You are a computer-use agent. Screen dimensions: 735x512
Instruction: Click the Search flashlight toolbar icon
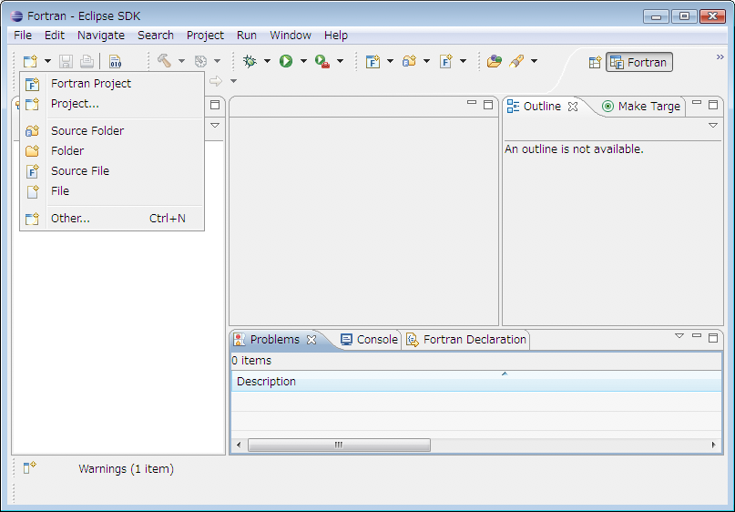click(x=516, y=61)
